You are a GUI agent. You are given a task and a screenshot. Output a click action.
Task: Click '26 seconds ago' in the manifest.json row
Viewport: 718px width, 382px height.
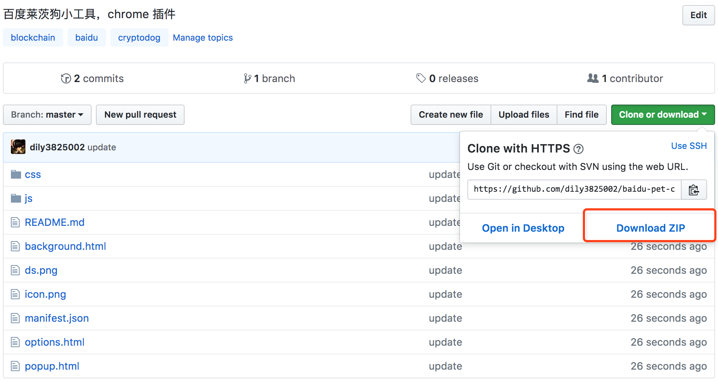(x=669, y=318)
